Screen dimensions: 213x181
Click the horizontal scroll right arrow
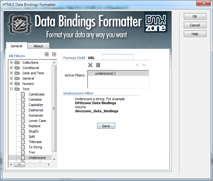click(49, 165)
